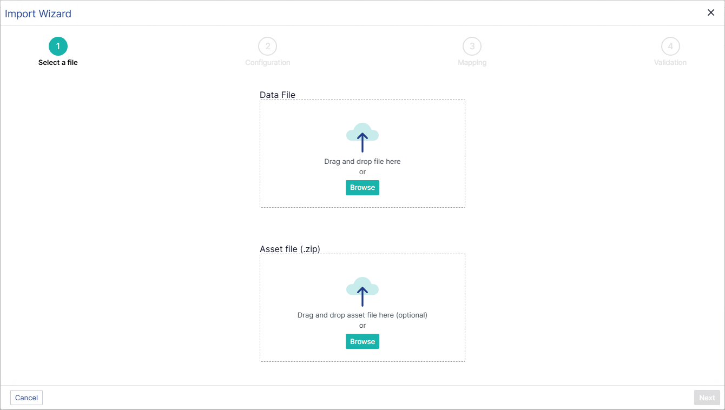Click the cloud upload icon in Asset file area
This screenshot has height=410, width=725.
point(362,292)
